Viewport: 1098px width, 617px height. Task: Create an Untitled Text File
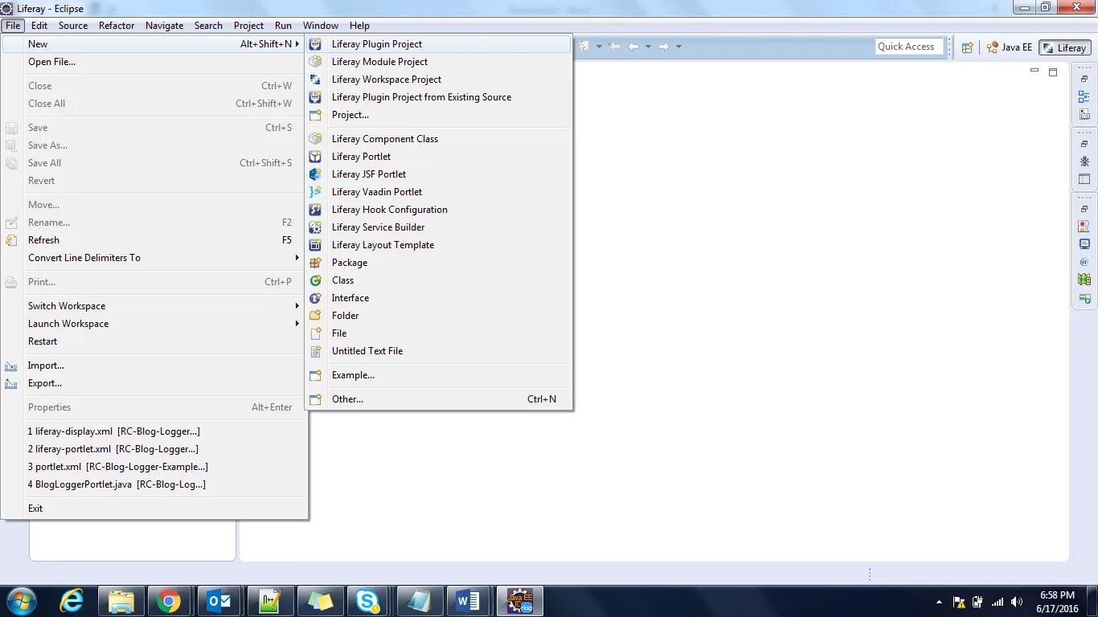(438, 351)
